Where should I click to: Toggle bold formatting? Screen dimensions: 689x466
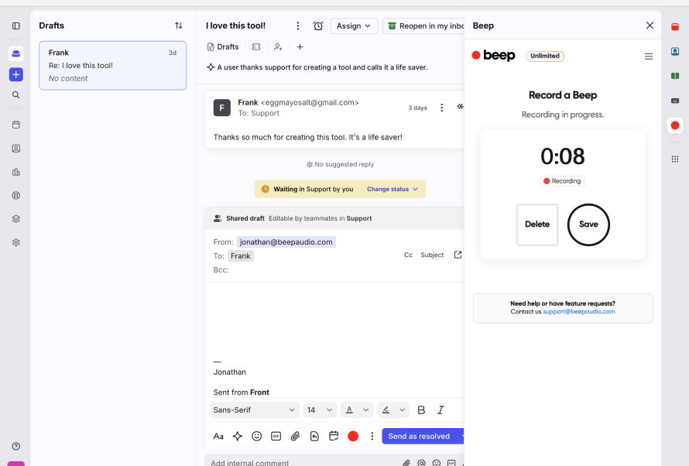[421, 409]
